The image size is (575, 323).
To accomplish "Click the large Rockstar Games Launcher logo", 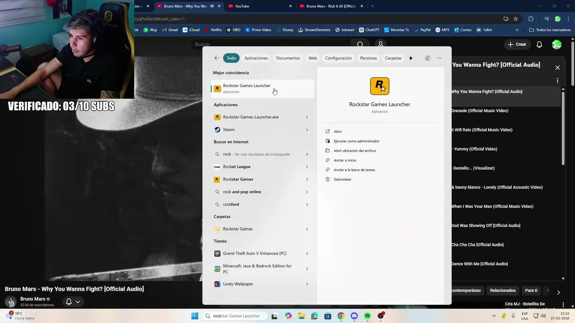I will click(x=380, y=86).
